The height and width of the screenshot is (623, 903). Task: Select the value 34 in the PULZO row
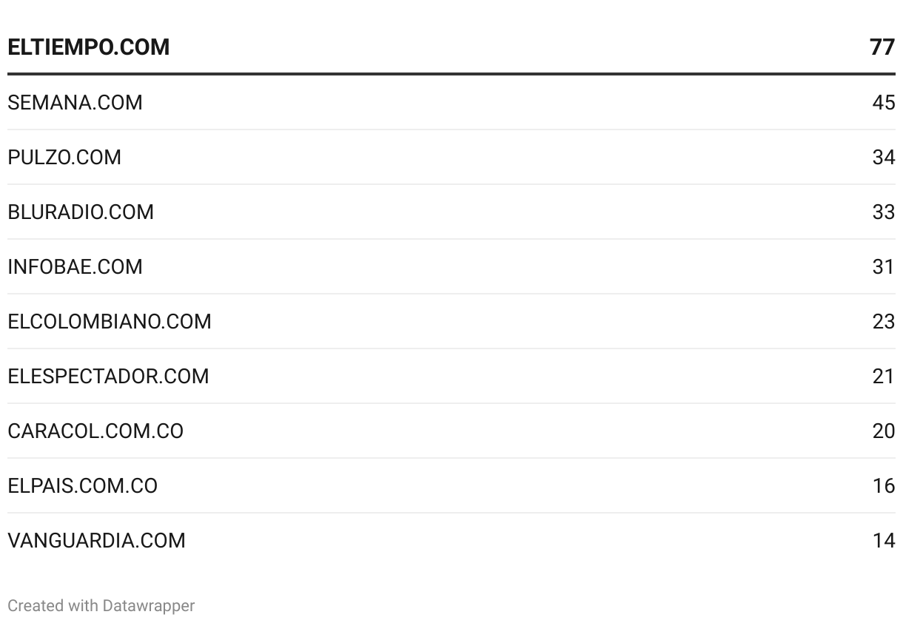[x=884, y=157]
